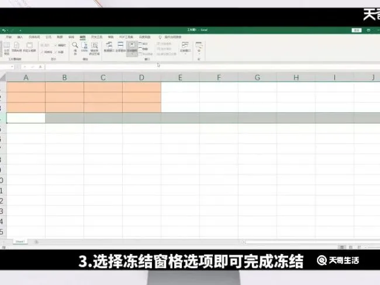Click the lightbulb Tell Me search
Image resolution: width=380 pixels, height=285 pixels.
160,37
